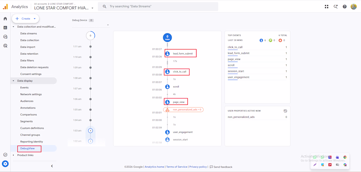Open Events under Data display

coord(24,87)
